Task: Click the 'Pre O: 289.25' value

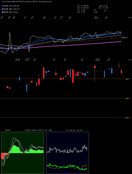Action: (x=83, y=6)
